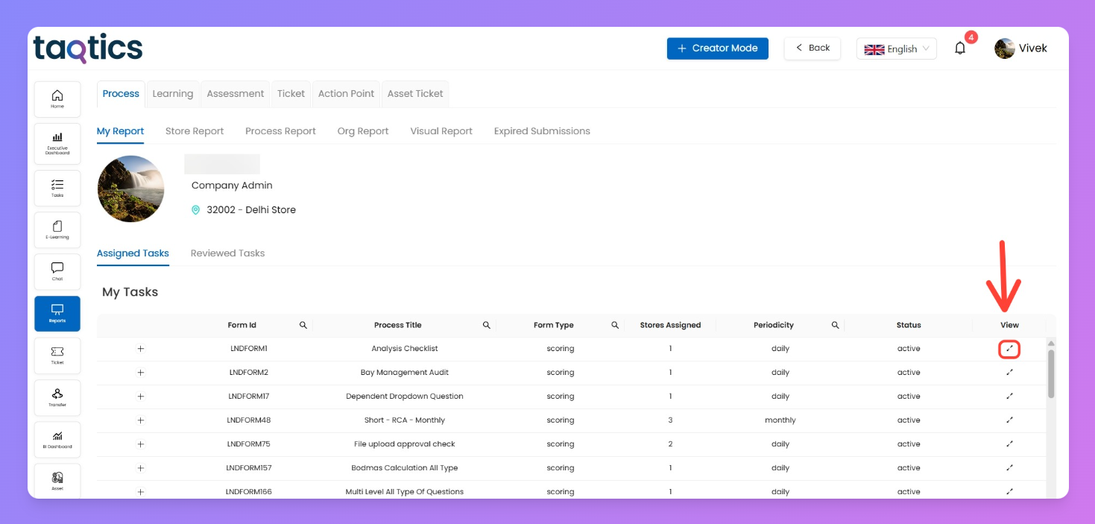Click the view icon for Analysis Checklist
Viewport: 1095px width, 524px height.
pyautogui.click(x=1009, y=348)
